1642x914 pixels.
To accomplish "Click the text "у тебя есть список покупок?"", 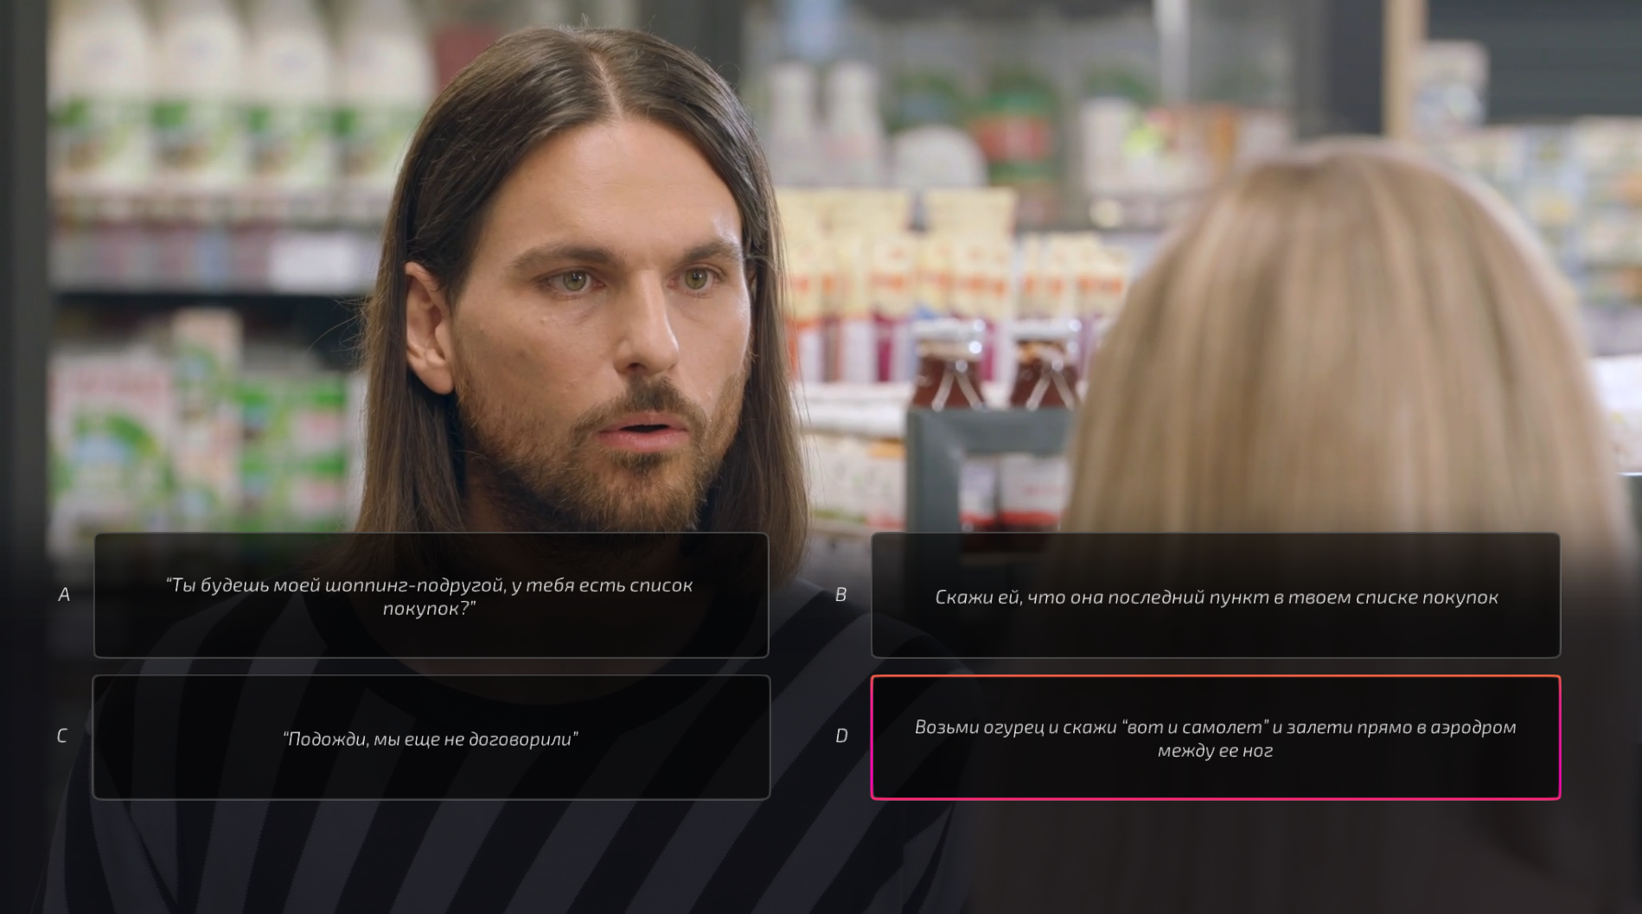I will click(x=538, y=597).
